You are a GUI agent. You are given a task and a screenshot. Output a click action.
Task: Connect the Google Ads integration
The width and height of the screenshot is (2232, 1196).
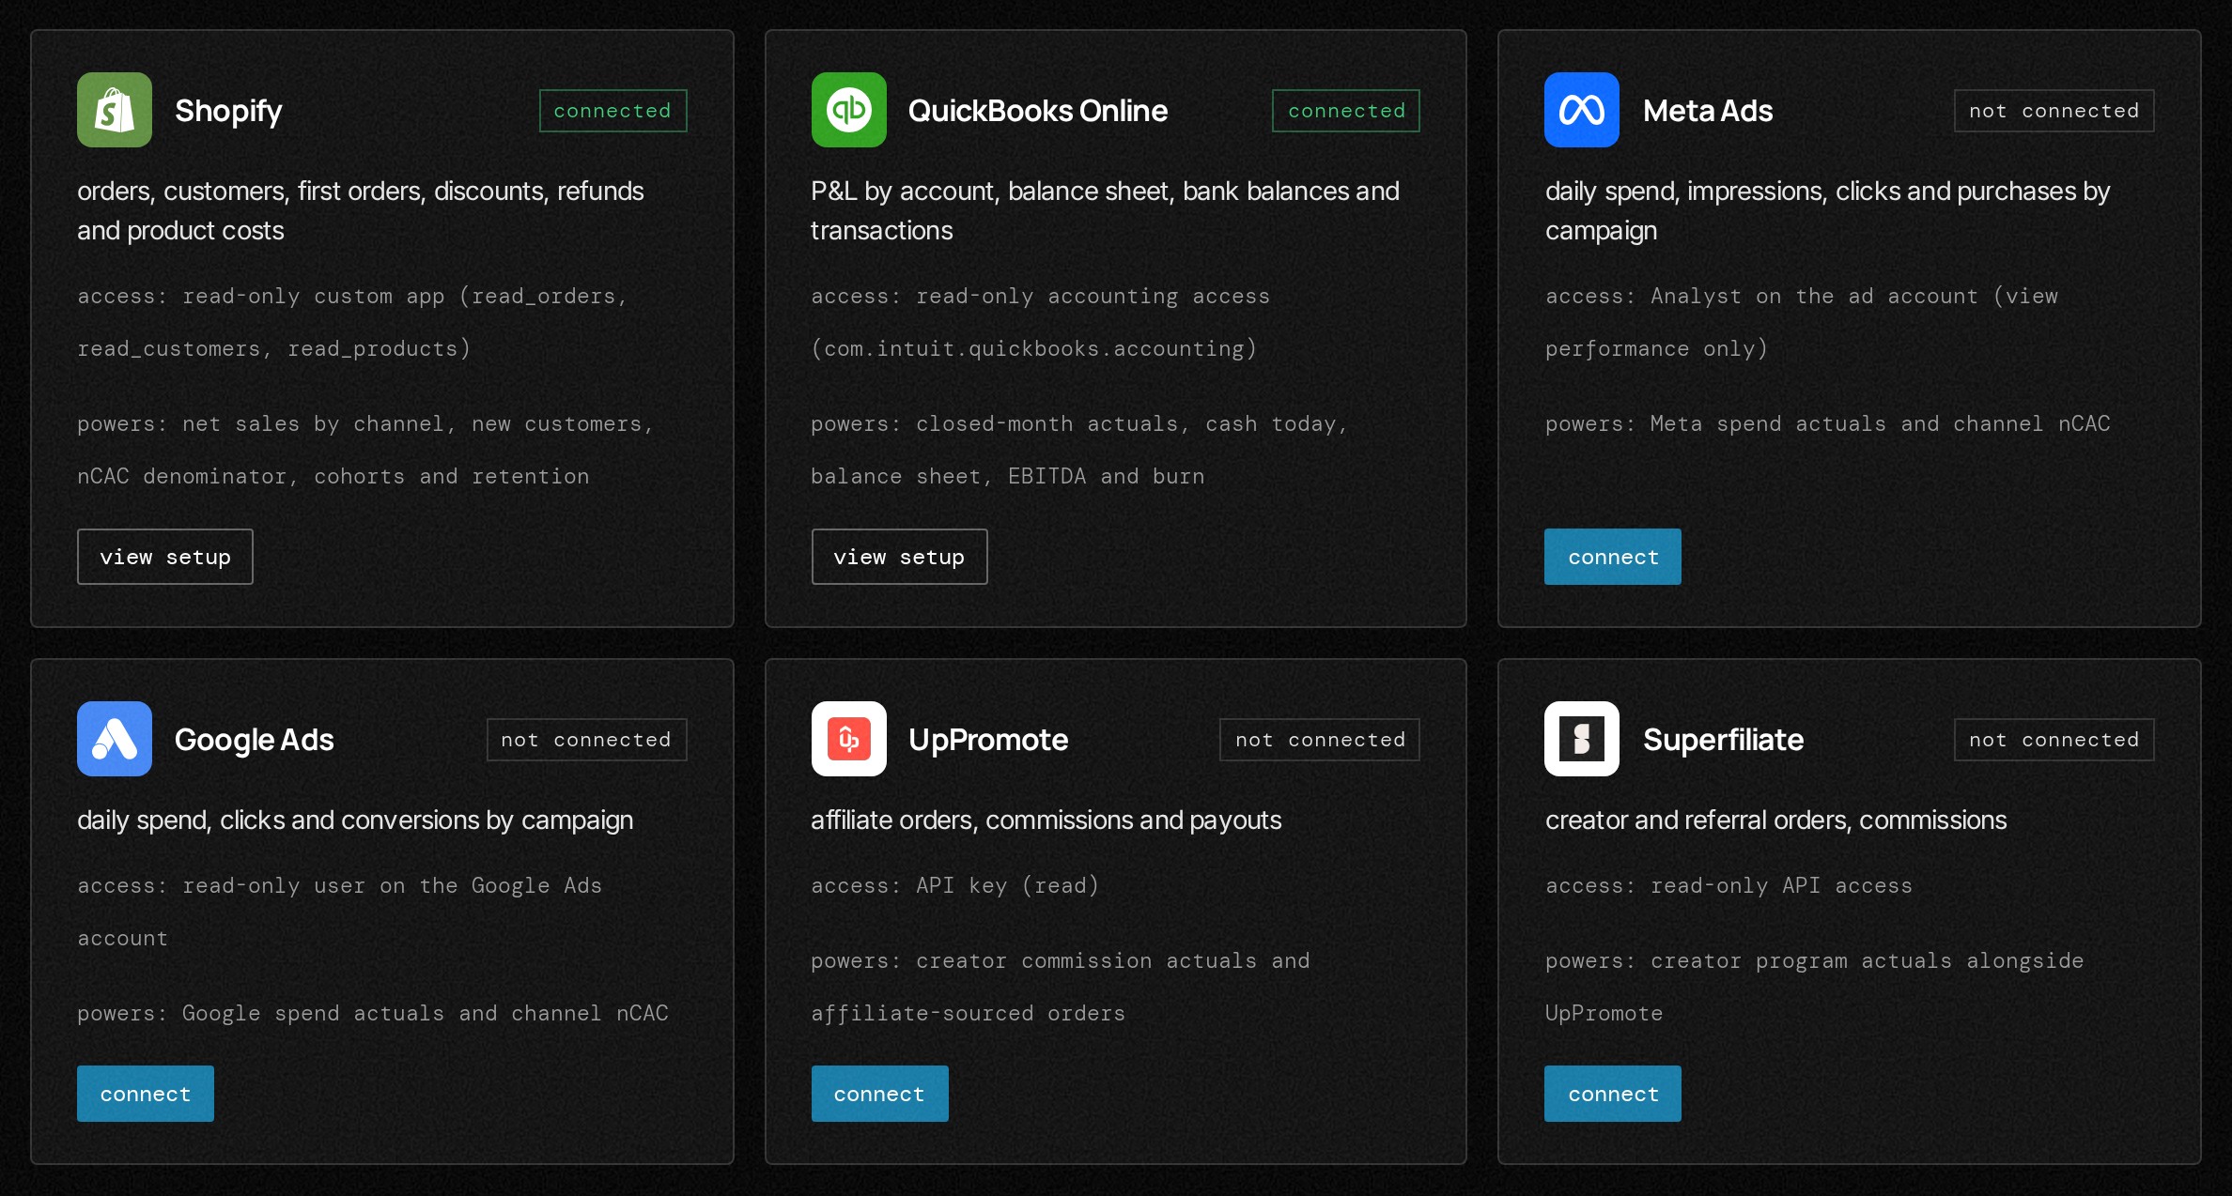(x=146, y=1094)
